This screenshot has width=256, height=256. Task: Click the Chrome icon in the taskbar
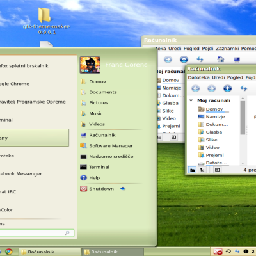9,252
